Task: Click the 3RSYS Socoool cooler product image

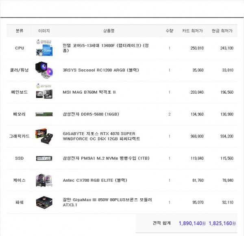Action: tap(44, 70)
